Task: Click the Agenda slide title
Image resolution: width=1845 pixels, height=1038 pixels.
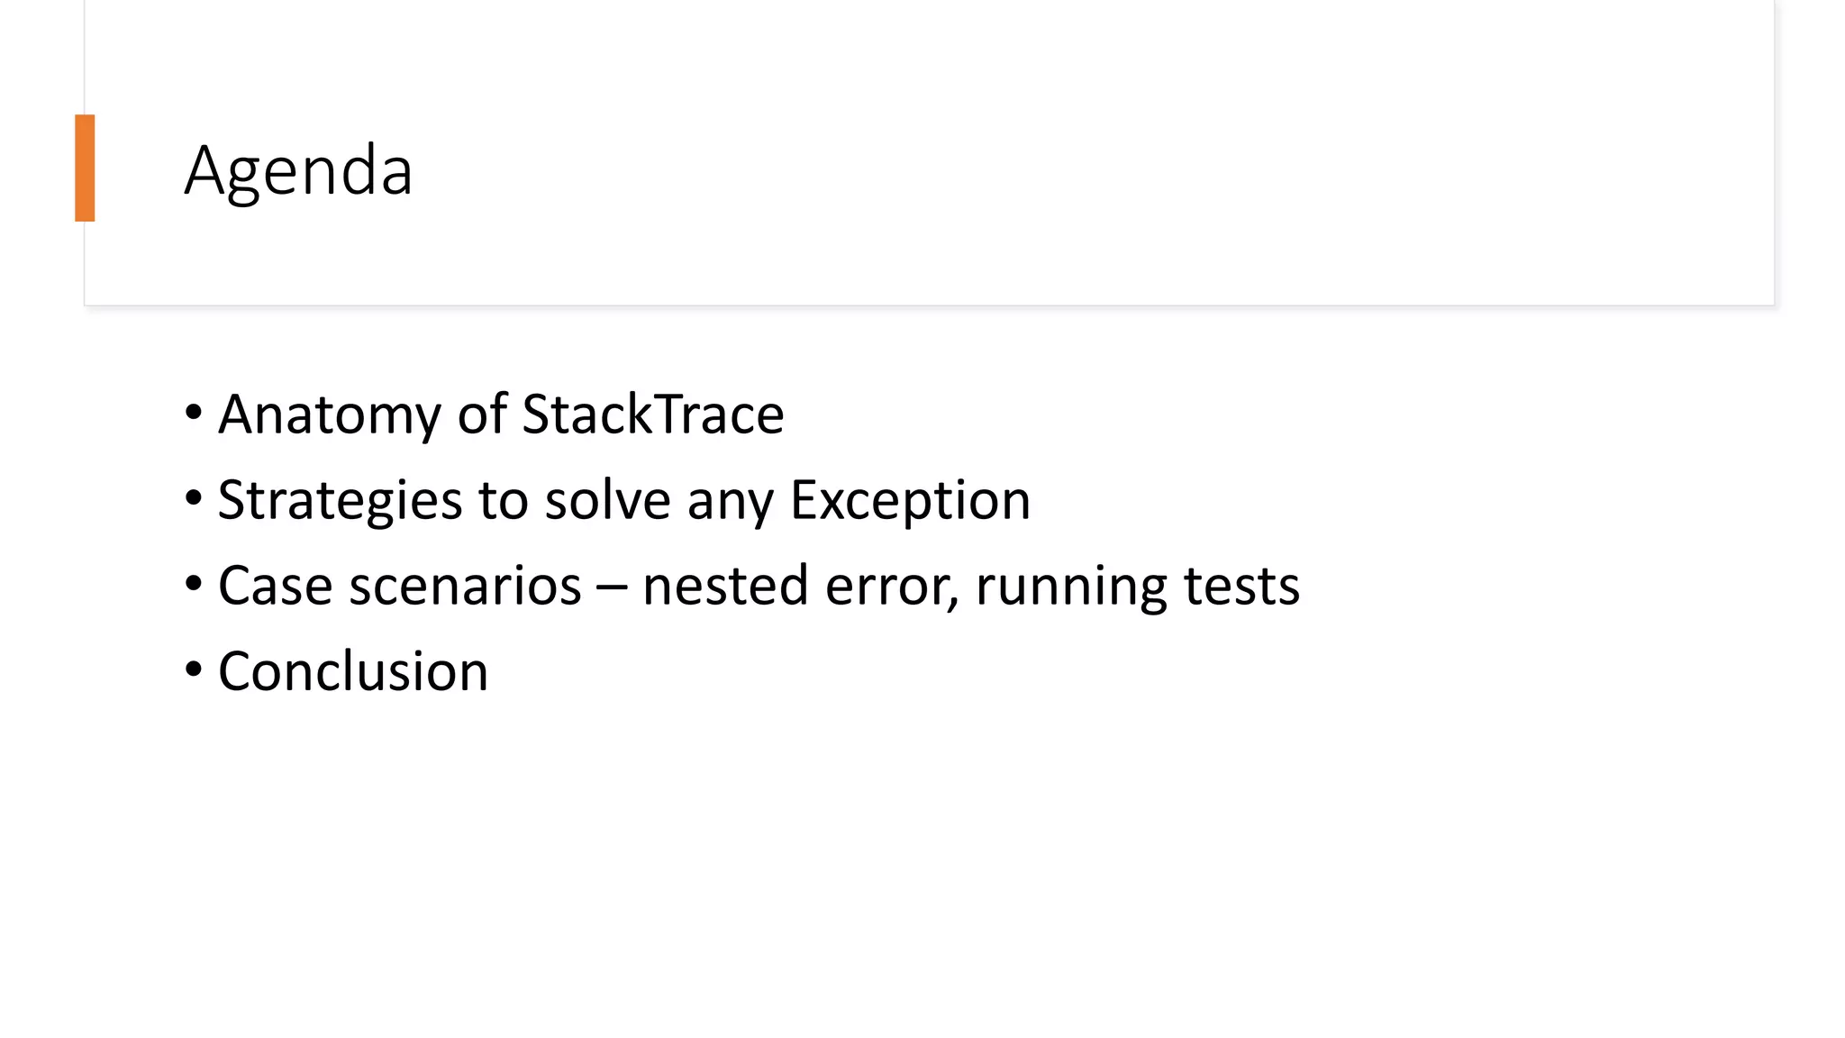Action: (298, 170)
